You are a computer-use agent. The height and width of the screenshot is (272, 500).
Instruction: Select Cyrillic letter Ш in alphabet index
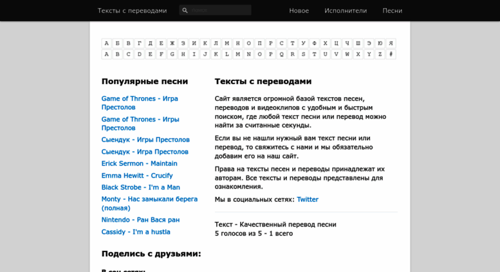tap(358, 43)
